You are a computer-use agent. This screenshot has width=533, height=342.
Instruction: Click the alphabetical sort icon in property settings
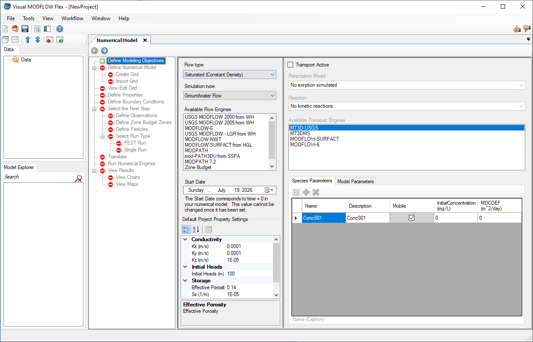point(196,230)
